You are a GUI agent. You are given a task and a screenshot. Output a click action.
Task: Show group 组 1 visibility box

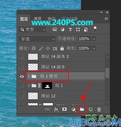(22, 86)
